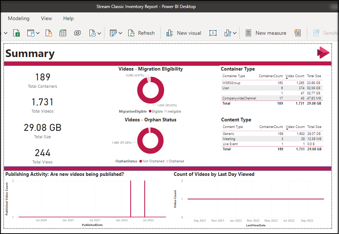
Task: Click the Stream logo on the report
Action: coord(323,53)
